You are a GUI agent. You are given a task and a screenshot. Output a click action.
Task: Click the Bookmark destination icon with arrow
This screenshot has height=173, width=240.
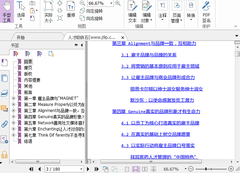(x=40, y=54)
